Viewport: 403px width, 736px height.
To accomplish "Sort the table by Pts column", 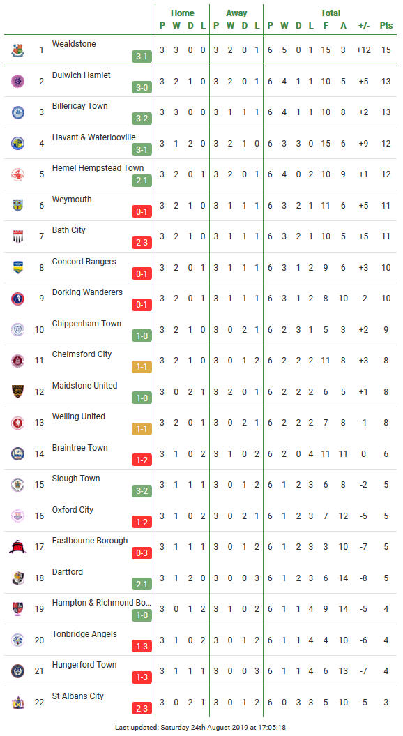I will tap(386, 26).
